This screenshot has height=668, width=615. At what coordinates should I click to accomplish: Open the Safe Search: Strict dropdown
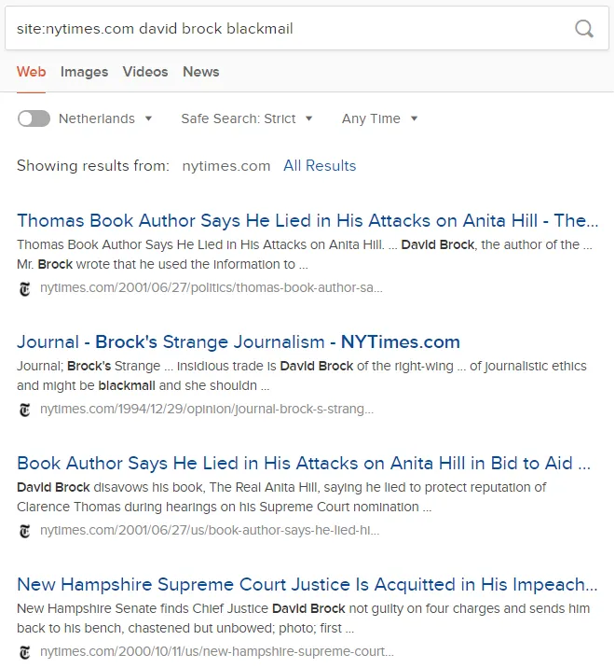click(x=247, y=118)
